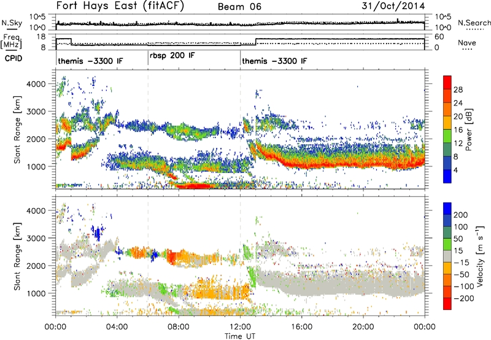Click the "themis -3300 IF" label starting at 12:00
Screen dimensions: 491x340
click(x=274, y=61)
